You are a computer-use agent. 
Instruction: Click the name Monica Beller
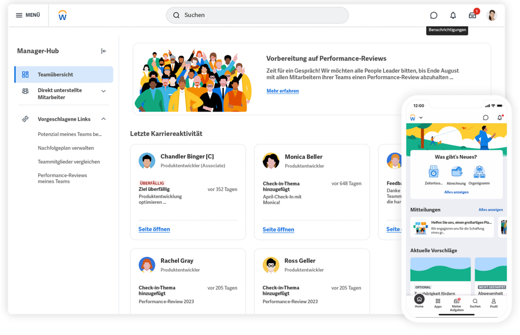pyautogui.click(x=303, y=157)
